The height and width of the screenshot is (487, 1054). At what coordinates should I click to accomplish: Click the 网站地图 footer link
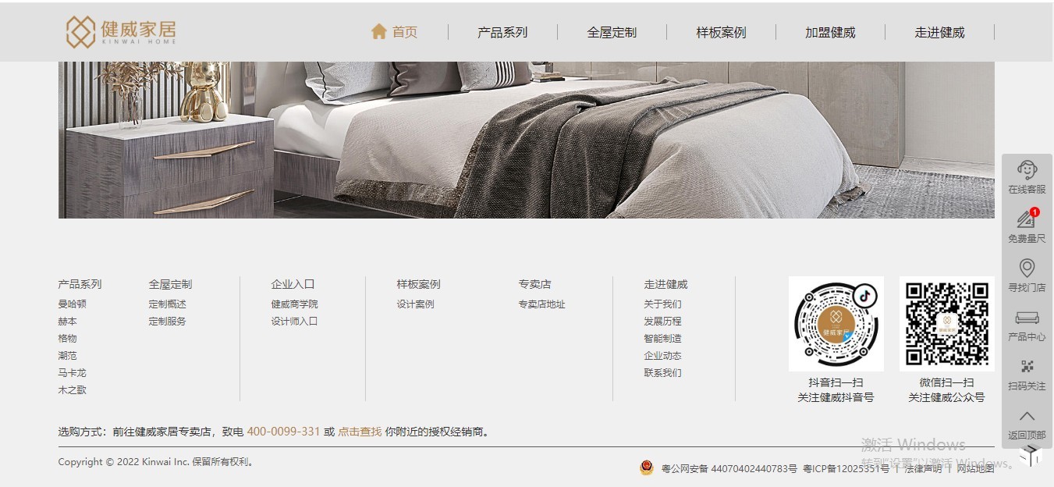[x=975, y=468]
